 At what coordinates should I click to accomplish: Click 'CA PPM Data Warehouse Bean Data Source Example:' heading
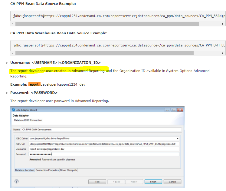click(x=59, y=33)
